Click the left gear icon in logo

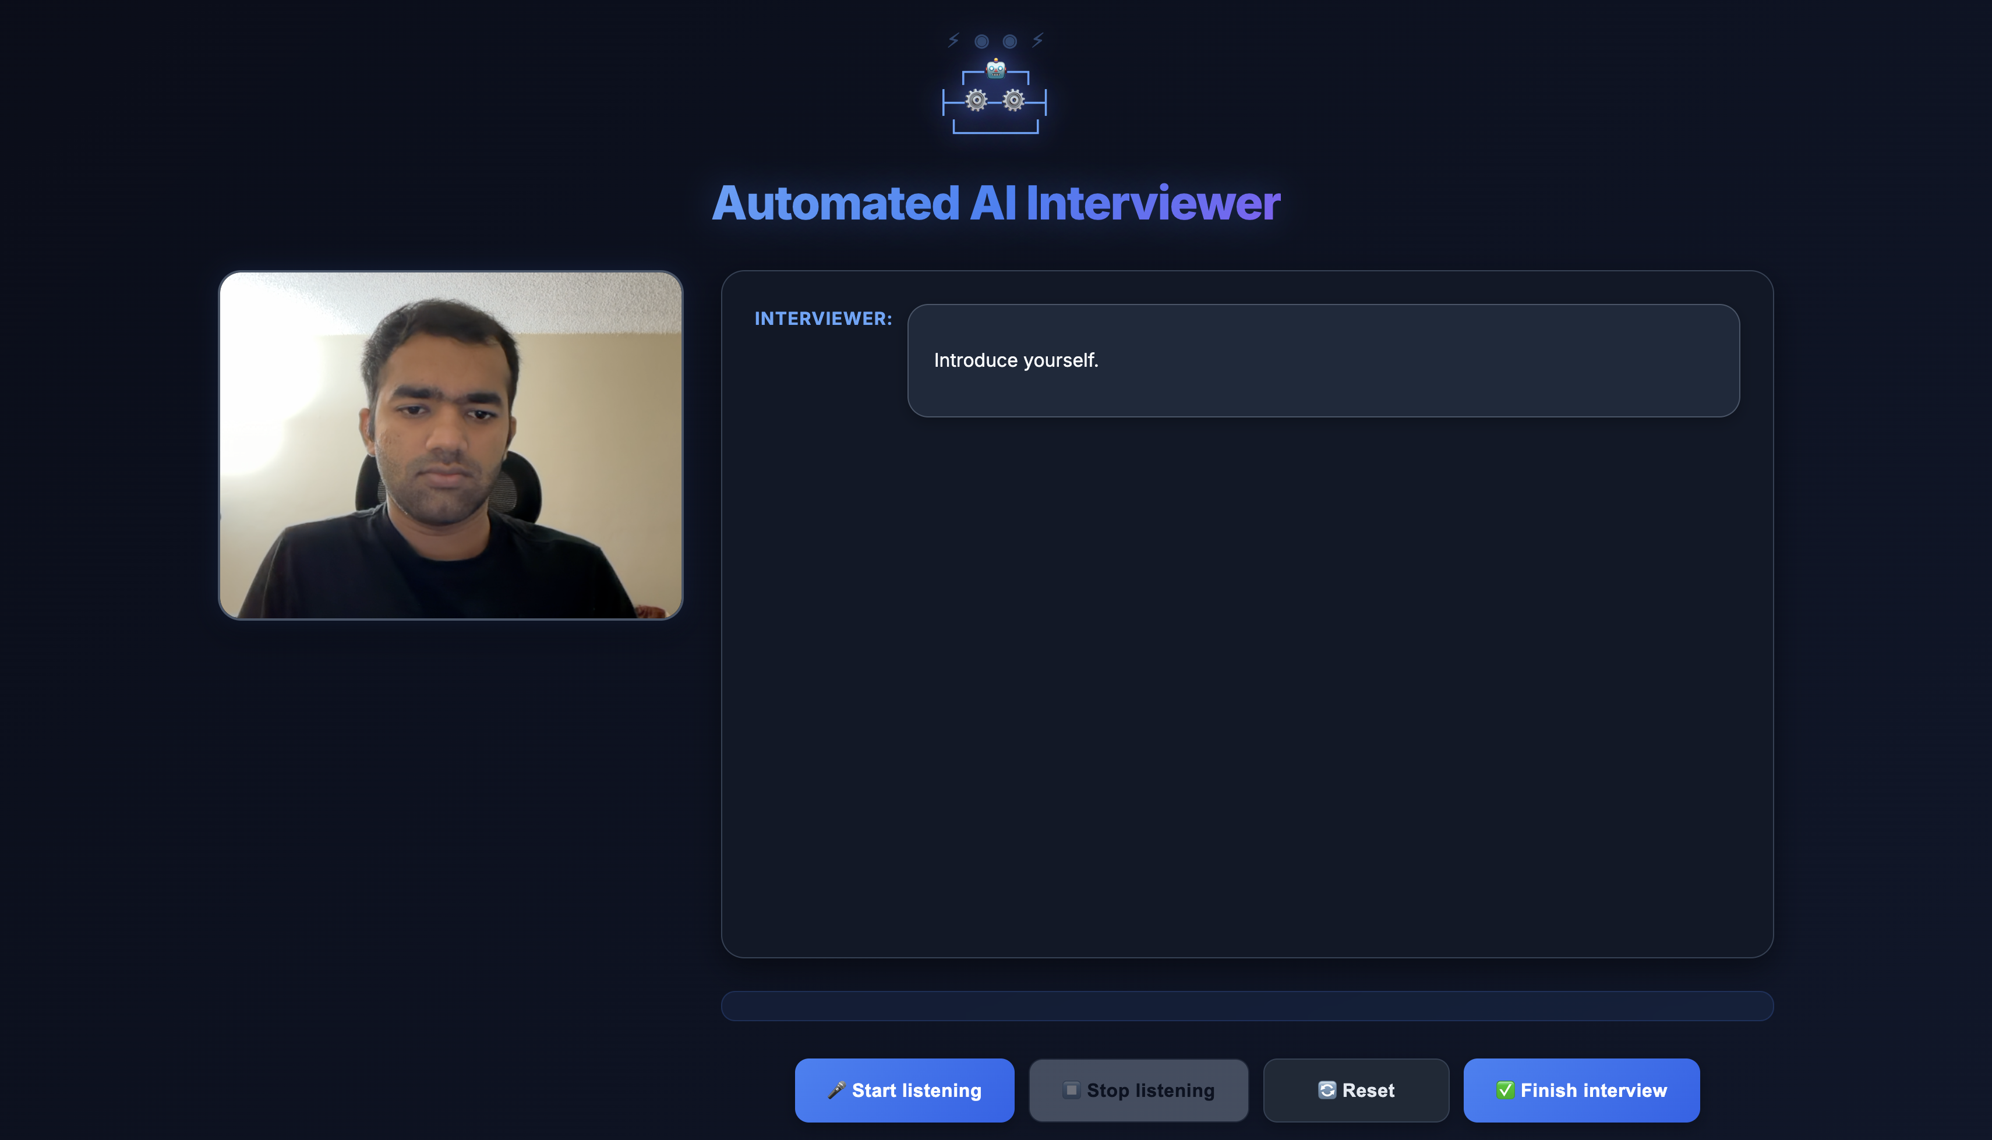click(976, 100)
